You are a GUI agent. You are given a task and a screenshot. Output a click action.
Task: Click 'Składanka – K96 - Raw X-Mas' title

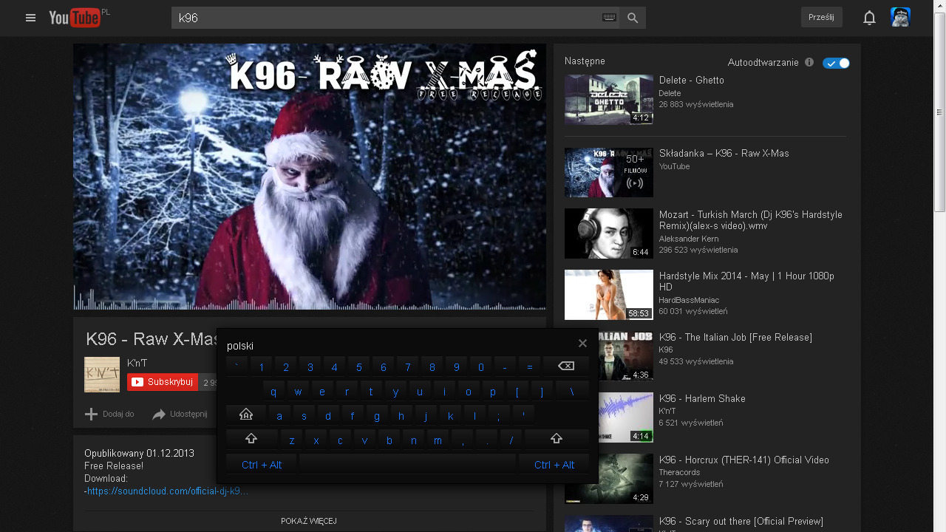click(x=724, y=153)
